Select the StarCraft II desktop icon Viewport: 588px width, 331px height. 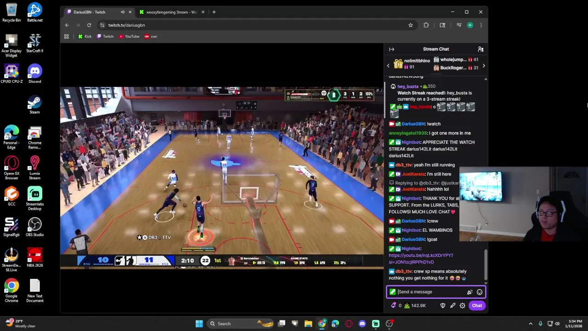click(35, 43)
